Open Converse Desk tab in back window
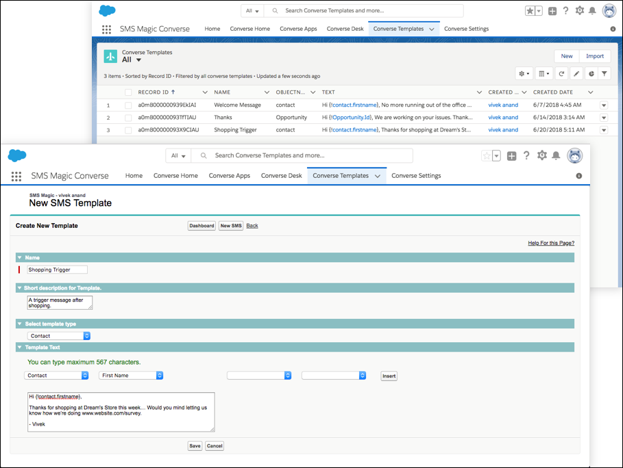The image size is (623, 468). pyautogui.click(x=345, y=29)
